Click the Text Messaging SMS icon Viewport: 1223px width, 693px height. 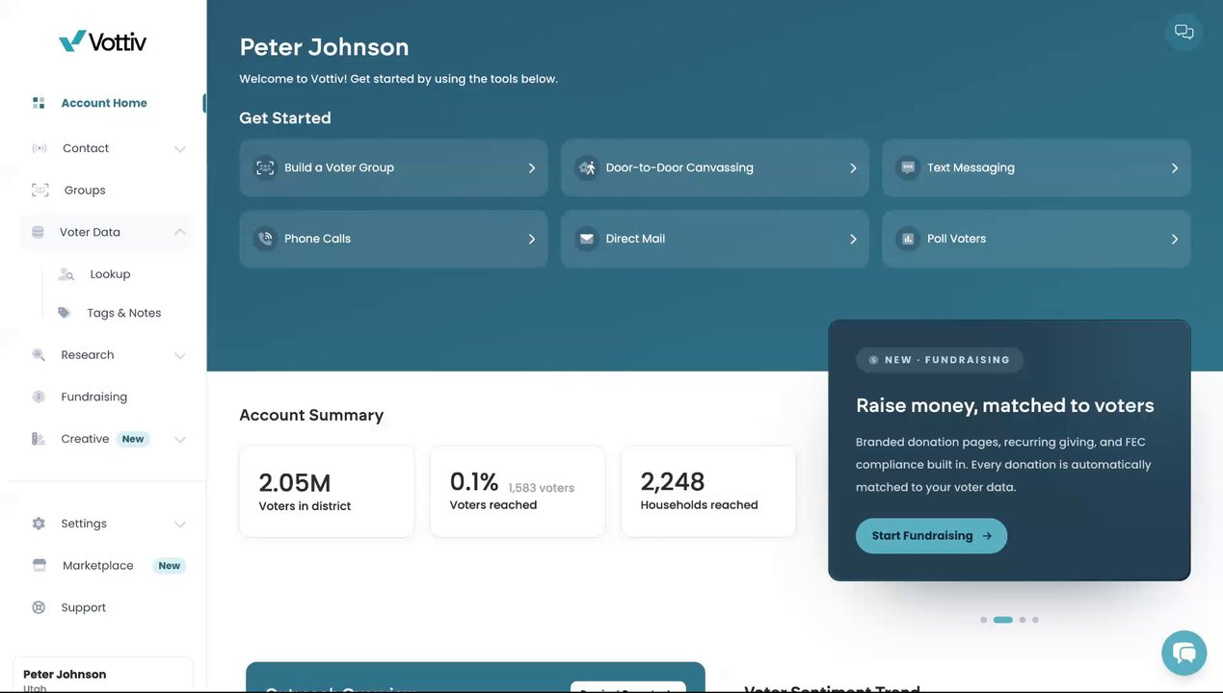(x=908, y=167)
